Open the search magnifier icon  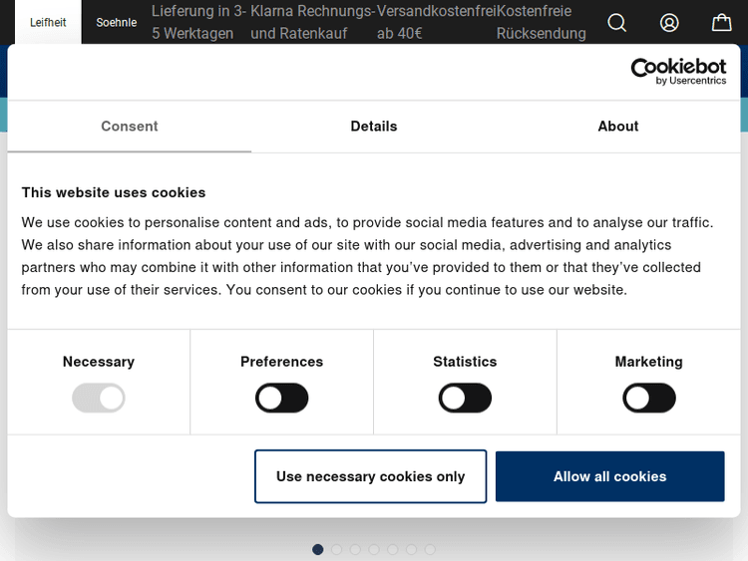click(x=617, y=22)
